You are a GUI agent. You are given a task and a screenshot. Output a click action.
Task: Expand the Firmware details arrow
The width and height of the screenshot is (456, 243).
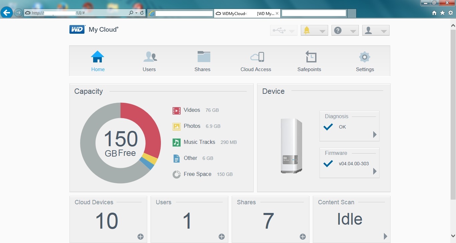[x=375, y=171]
